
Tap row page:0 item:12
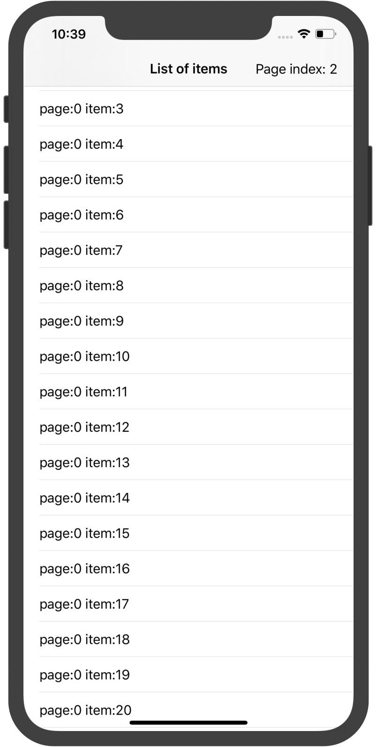[x=188, y=427]
